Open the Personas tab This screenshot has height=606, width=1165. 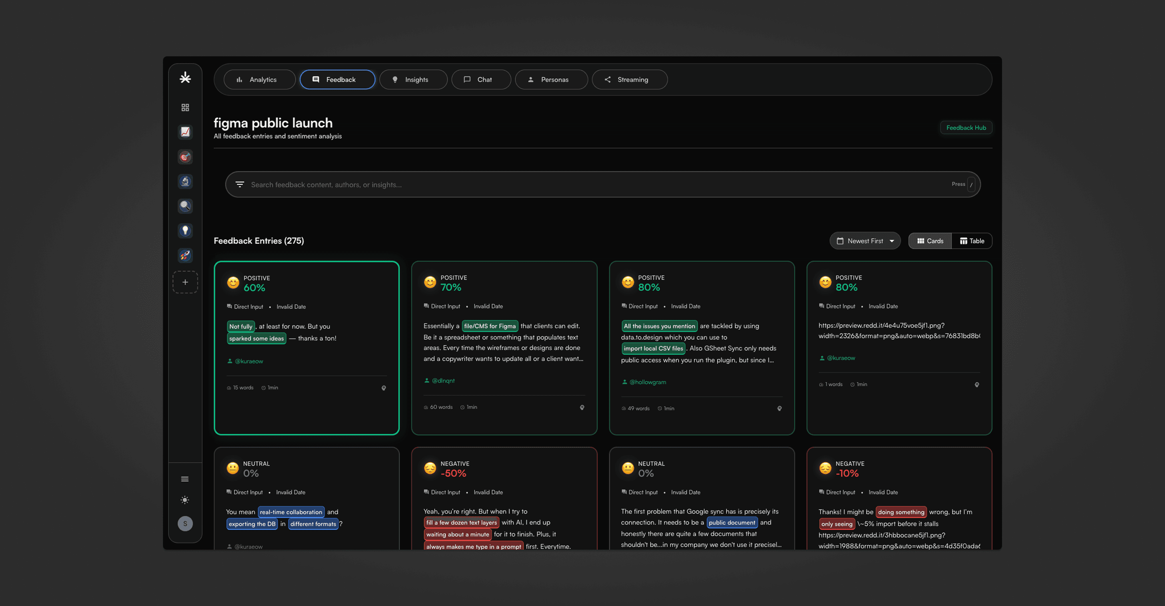tap(551, 79)
